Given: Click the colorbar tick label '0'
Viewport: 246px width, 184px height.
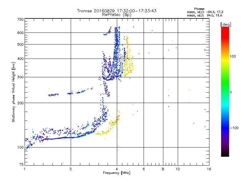Looking at the screenshot, I should click(x=231, y=92).
